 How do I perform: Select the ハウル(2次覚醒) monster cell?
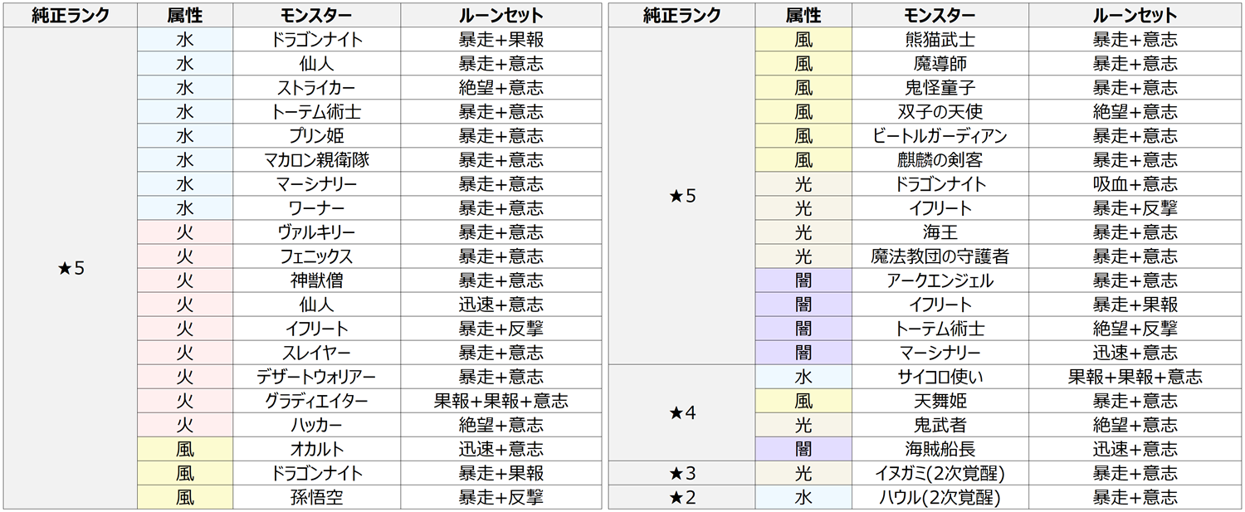click(940, 497)
